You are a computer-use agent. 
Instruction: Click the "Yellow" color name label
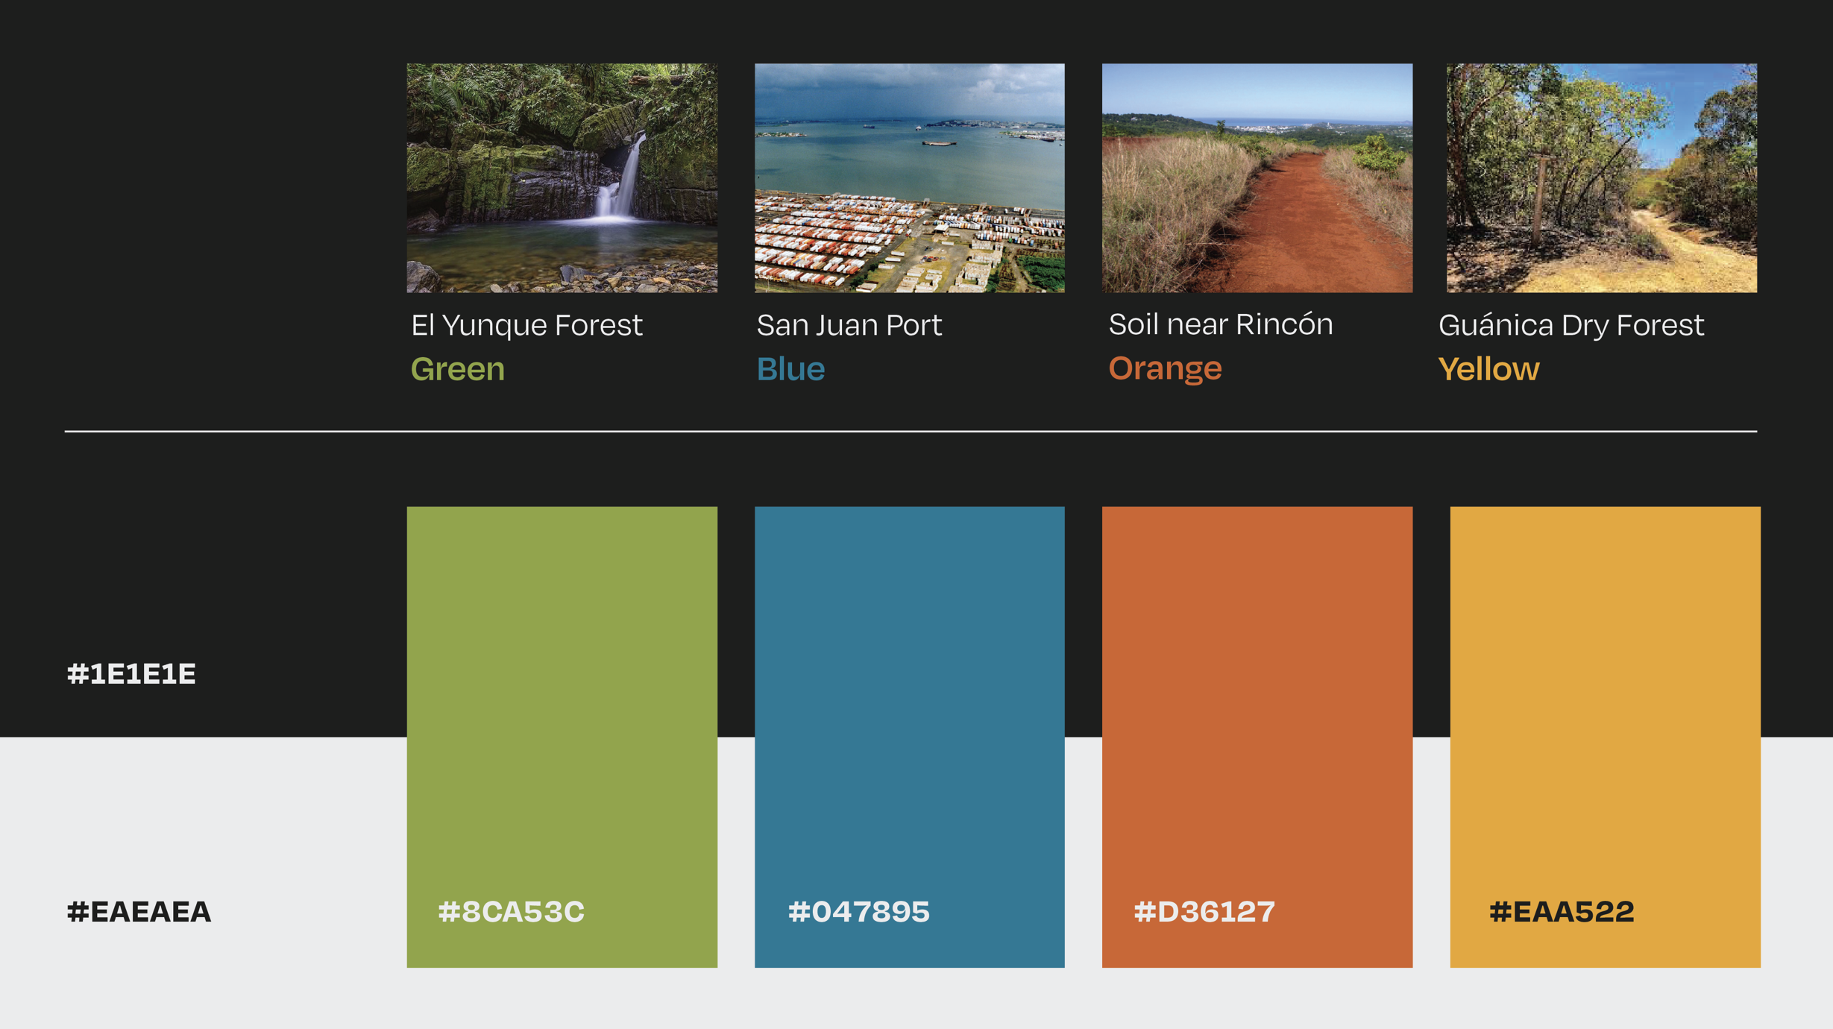[1488, 369]
